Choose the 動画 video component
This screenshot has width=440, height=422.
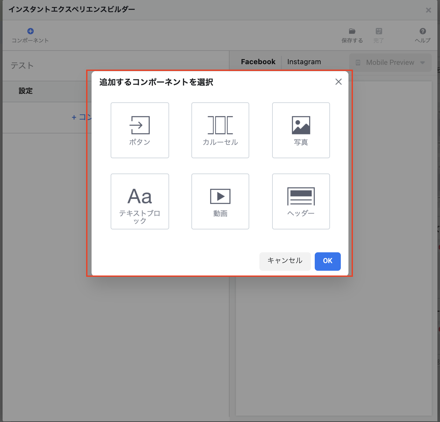(220, 201)
